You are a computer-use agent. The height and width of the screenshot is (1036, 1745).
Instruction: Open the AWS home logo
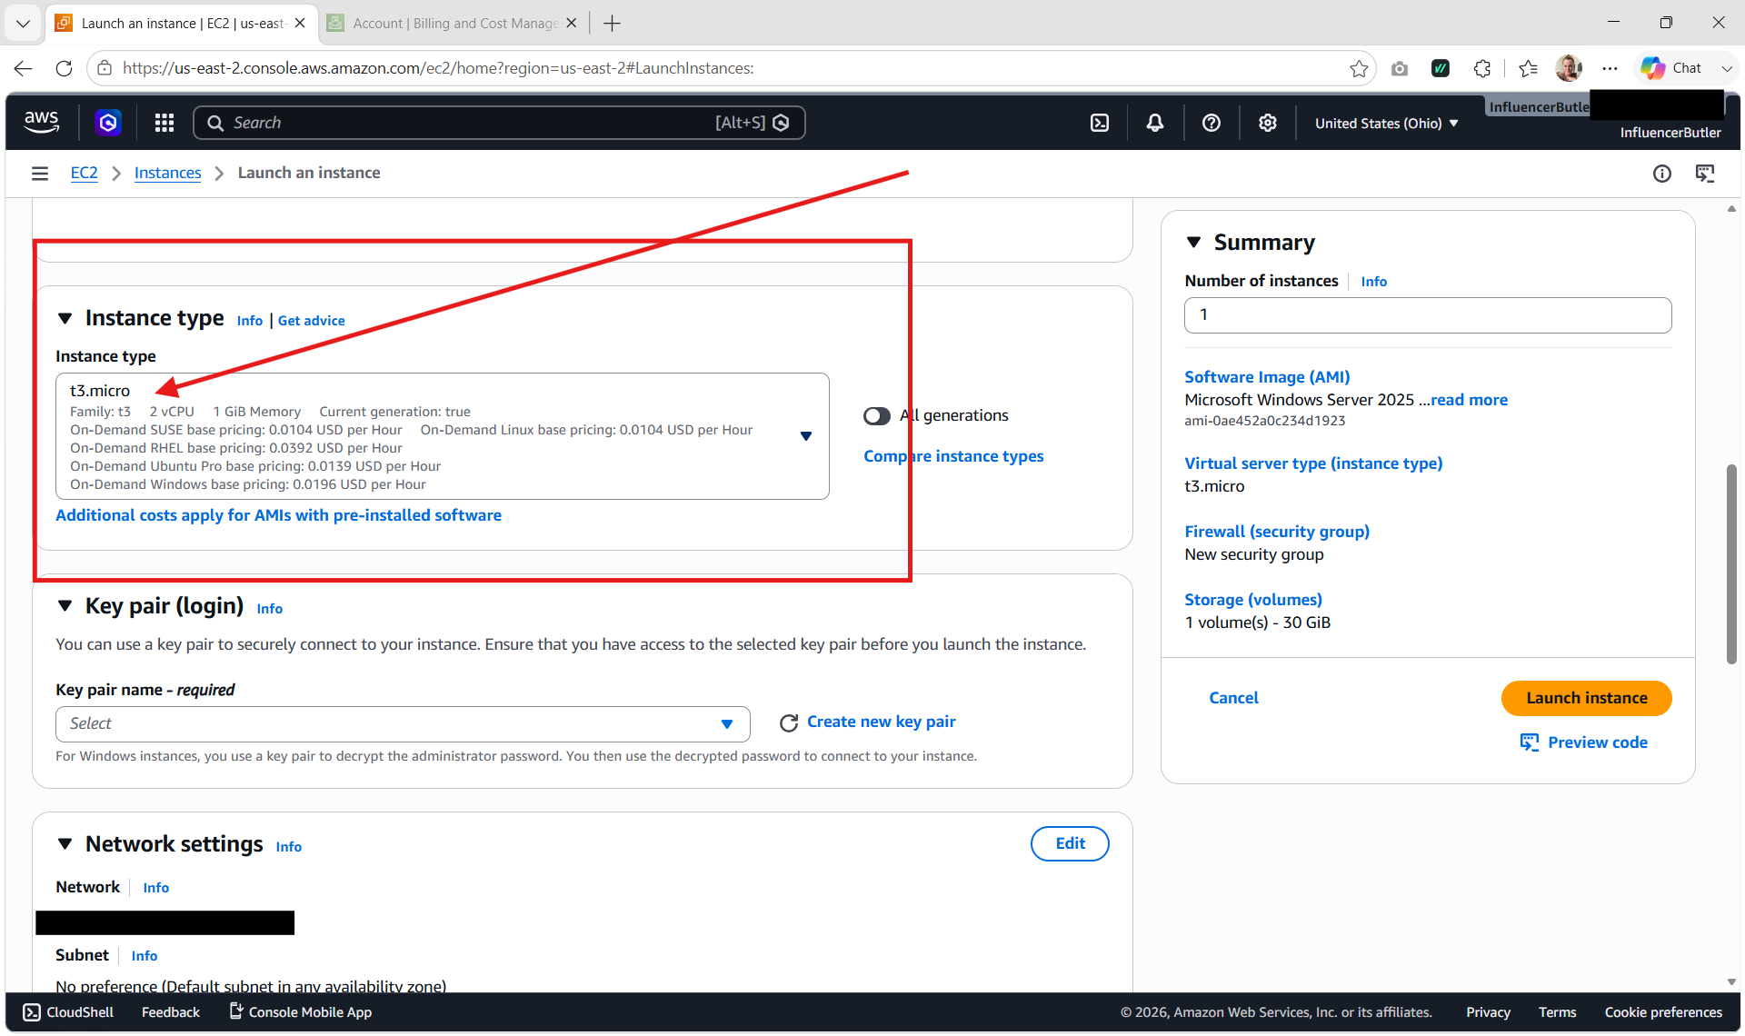click(41, 123)
